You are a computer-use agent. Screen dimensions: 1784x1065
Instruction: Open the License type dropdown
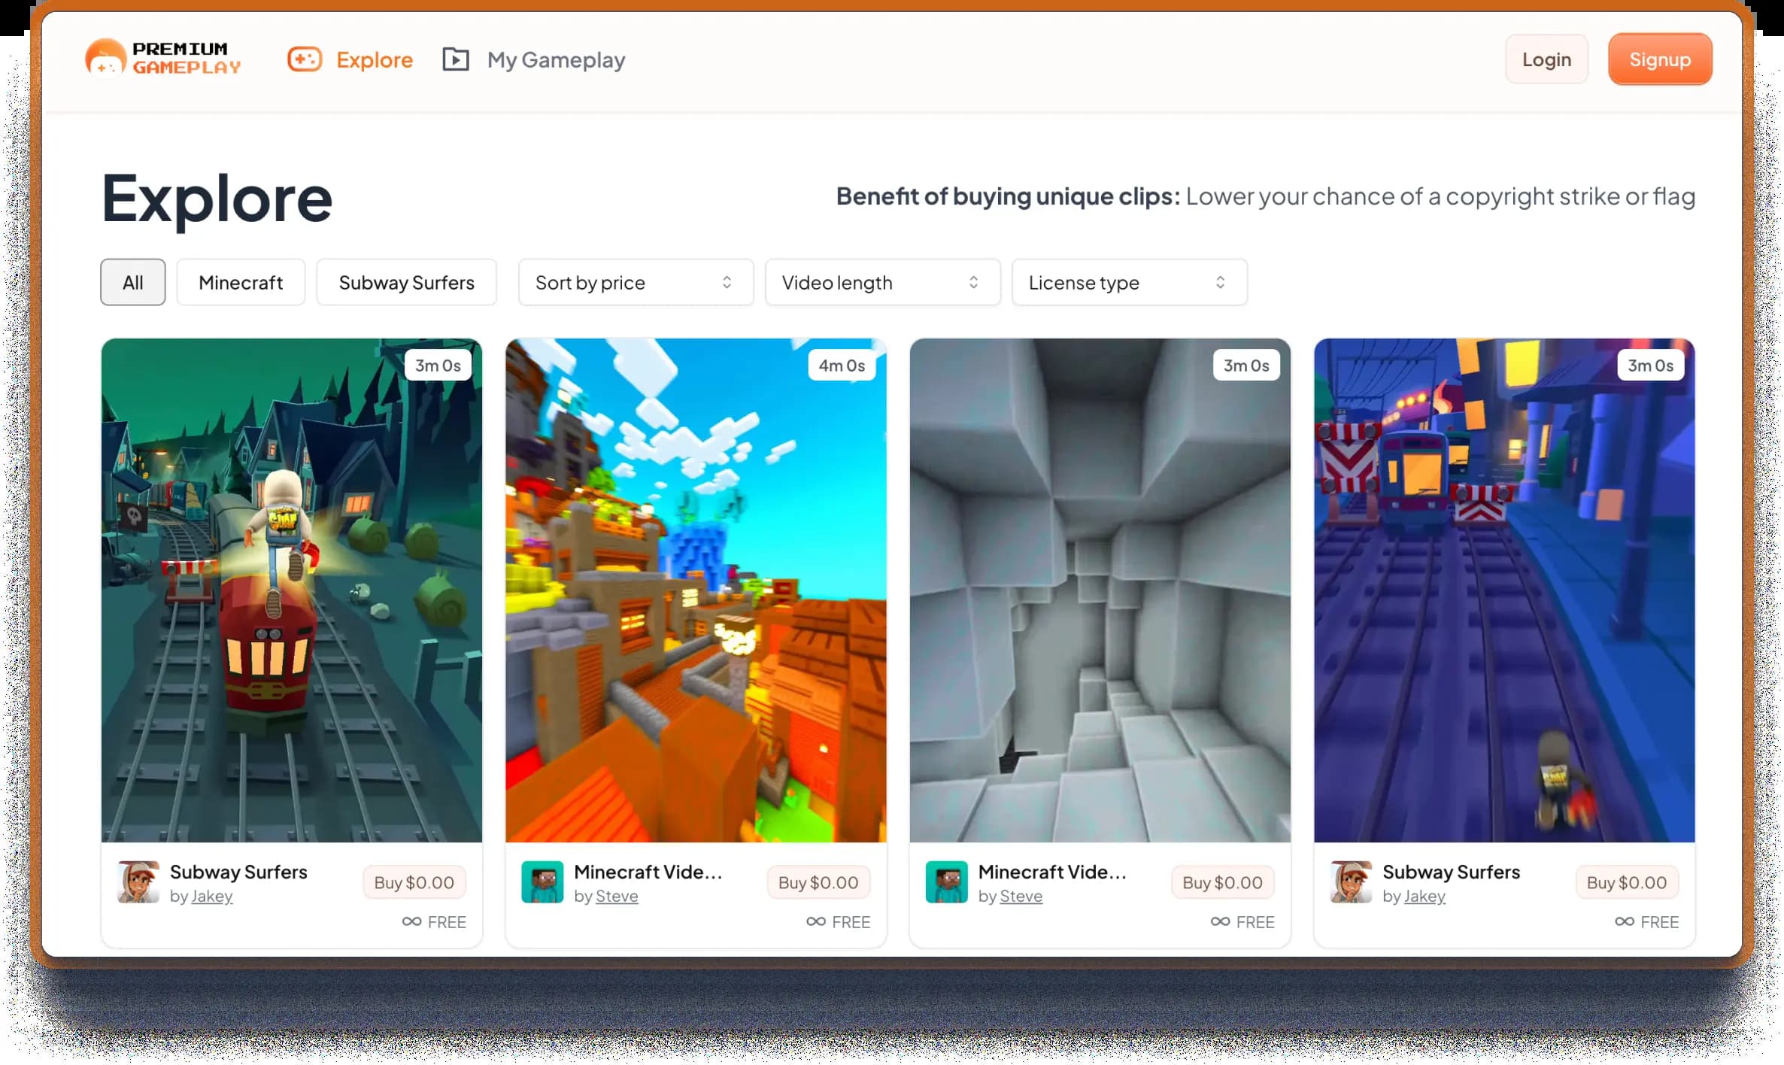tap(1129, 282)
